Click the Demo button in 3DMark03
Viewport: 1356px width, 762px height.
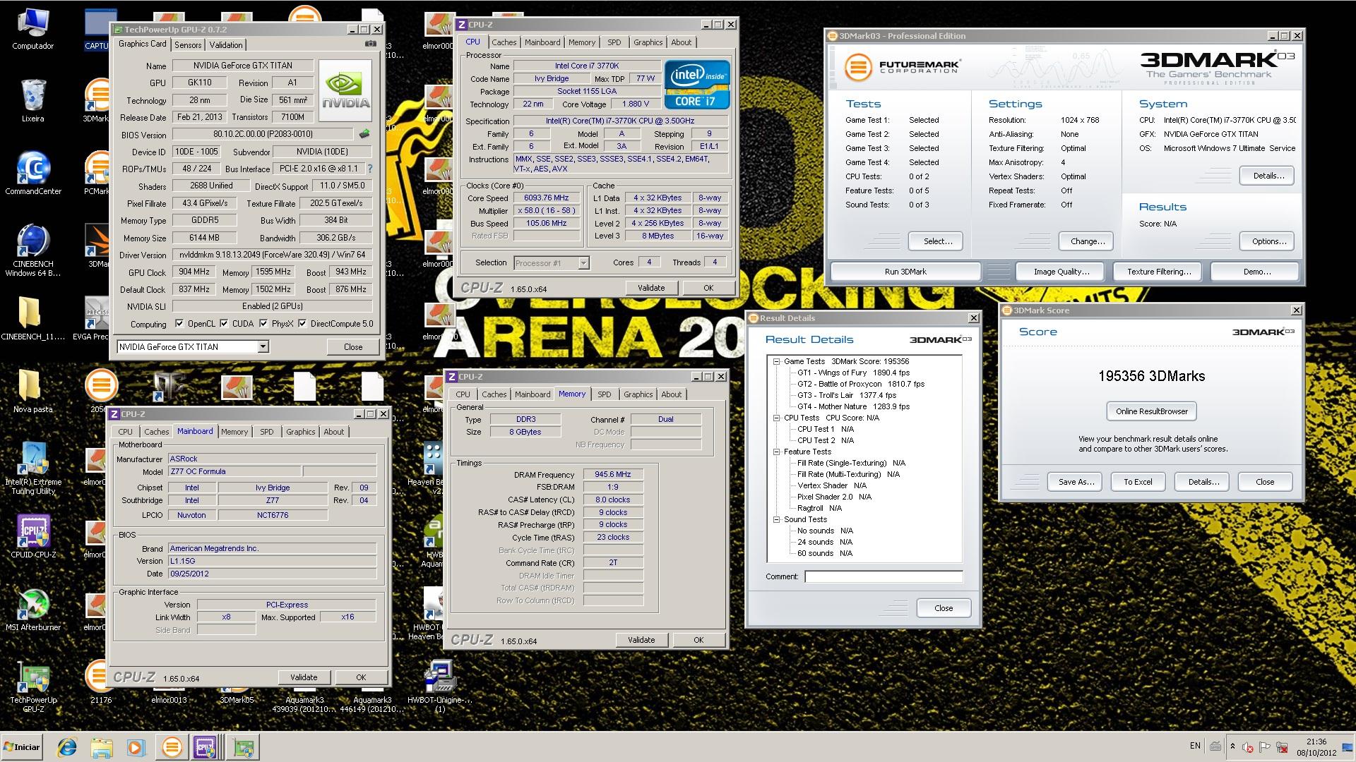(x=1256, y=272)
